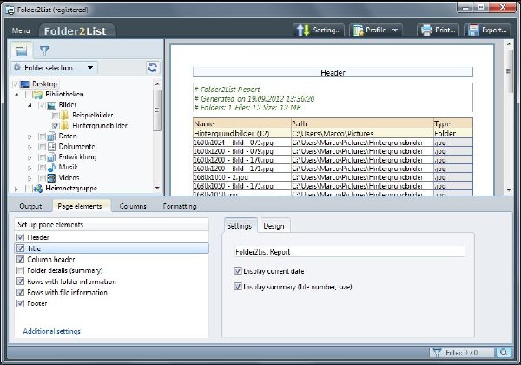Expand the Daten tree node
The height and width of the screenshot is (365, 521).
click(x=30, y=136)
